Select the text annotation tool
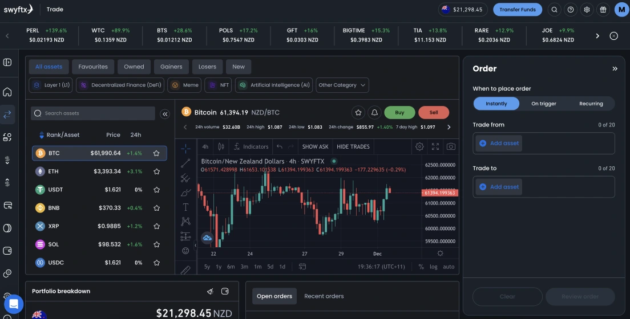Viewport: 630px width, 319px height. pos(185,207)
